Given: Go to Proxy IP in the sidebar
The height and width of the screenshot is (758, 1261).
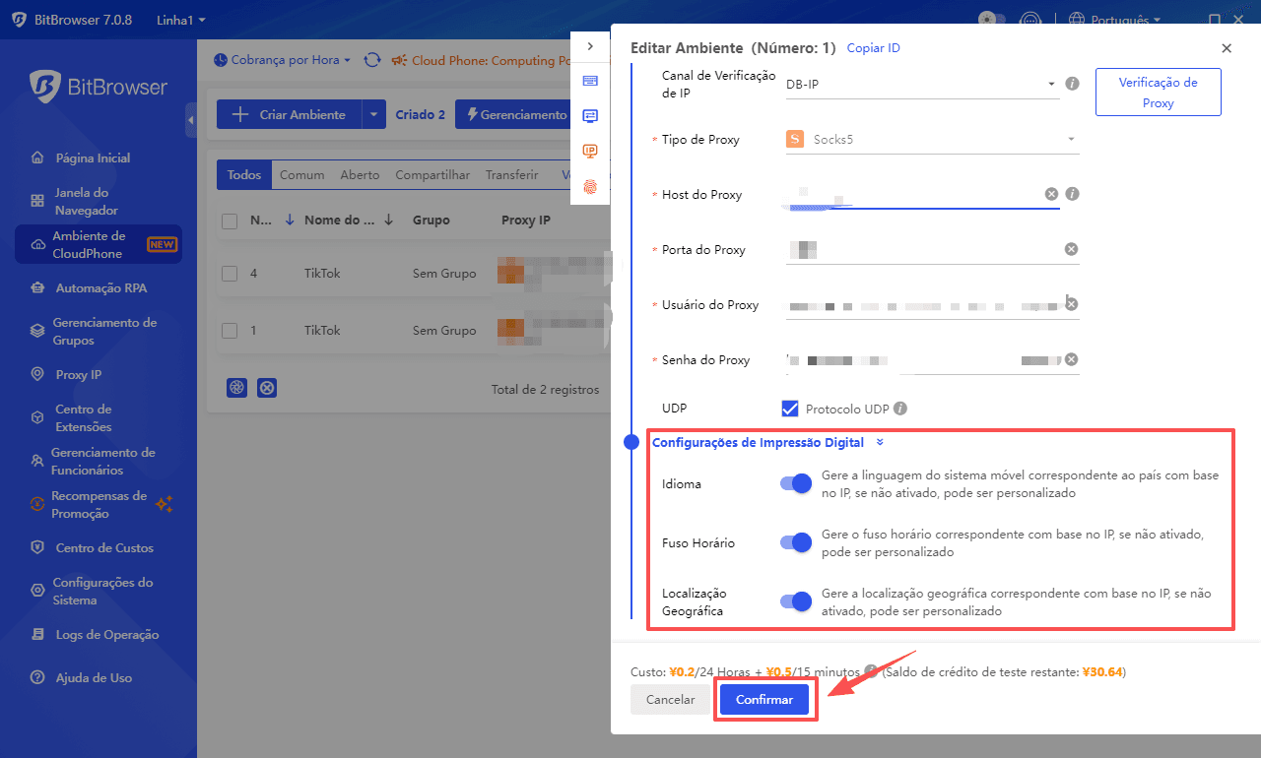Looking at the screenshot, I should pyautogui.click(x=78, y=374).
